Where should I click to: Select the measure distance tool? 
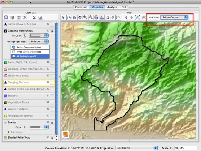point(102,18)
